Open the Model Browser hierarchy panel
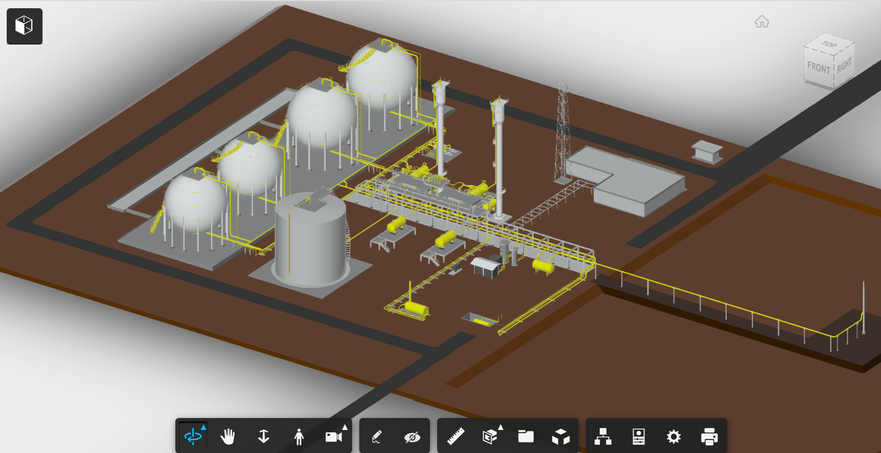The width and height of the screenshot is (881, 453). (603, 437)
